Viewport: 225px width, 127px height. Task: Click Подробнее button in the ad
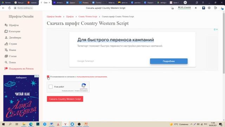[x=169, y=61]
